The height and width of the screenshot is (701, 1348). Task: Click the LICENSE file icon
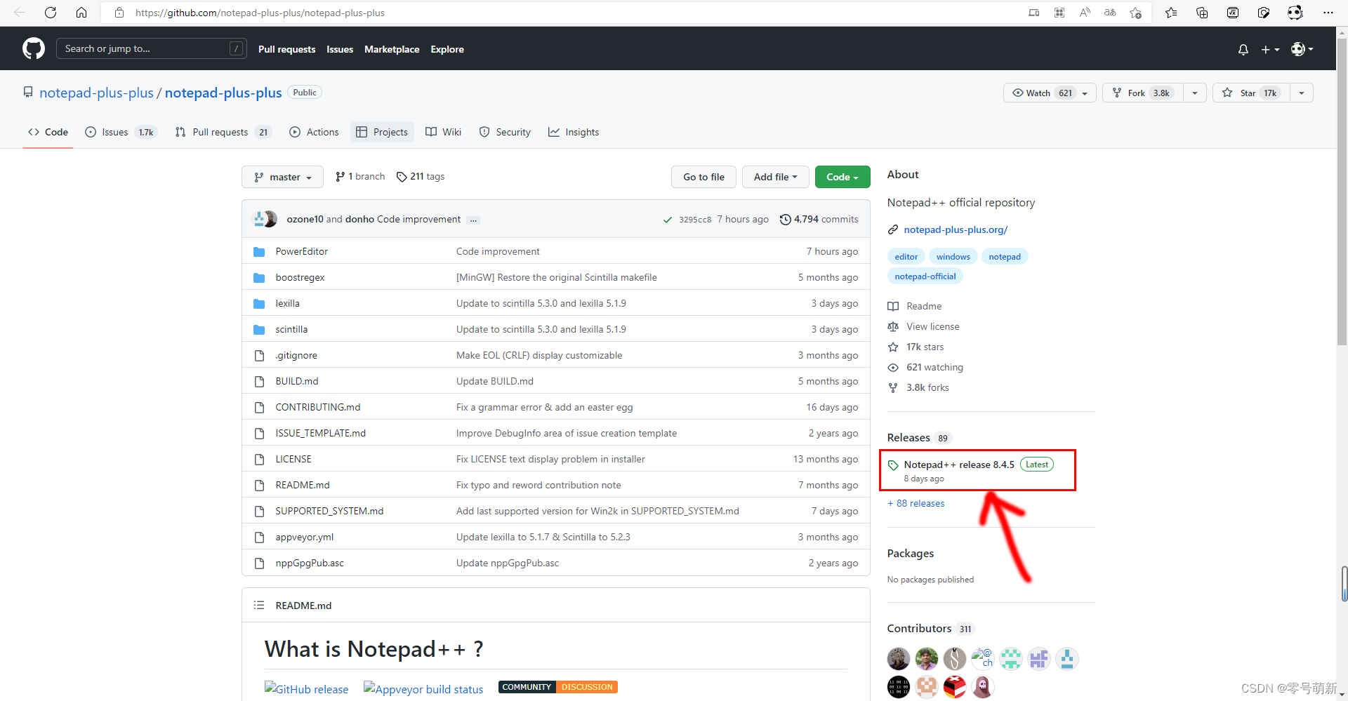259,459
